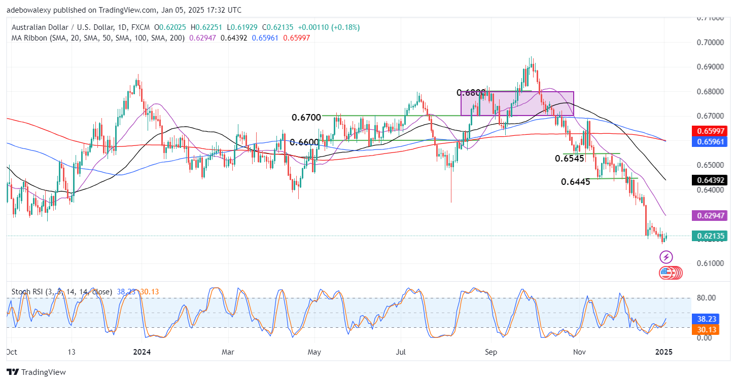Click the Sep label on time axis
The height and width of the screenshot is (383, 737).
pyautogui.click(x=490, y=351)
